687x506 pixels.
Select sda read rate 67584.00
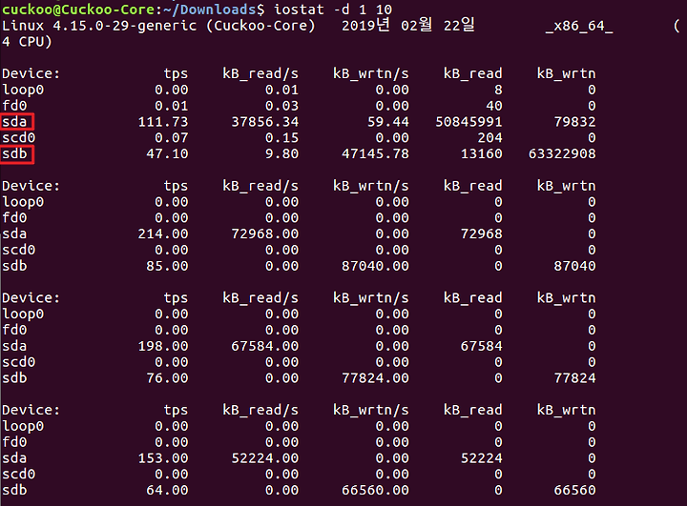265,346
